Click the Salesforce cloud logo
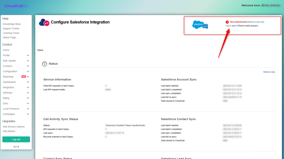 click(200, 25)
